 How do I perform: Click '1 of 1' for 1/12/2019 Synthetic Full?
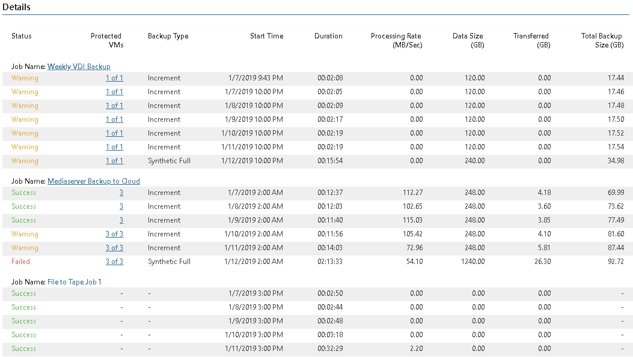click(114, 161)
